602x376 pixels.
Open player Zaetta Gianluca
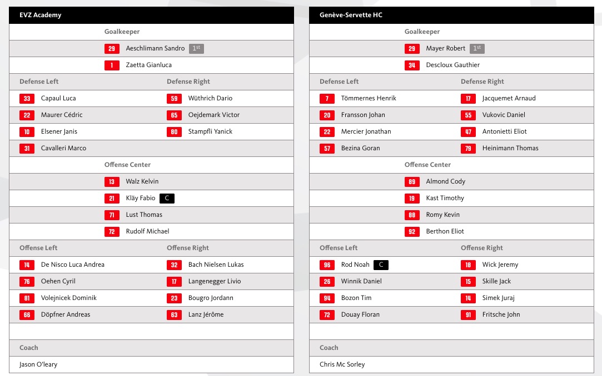point(148,65)
